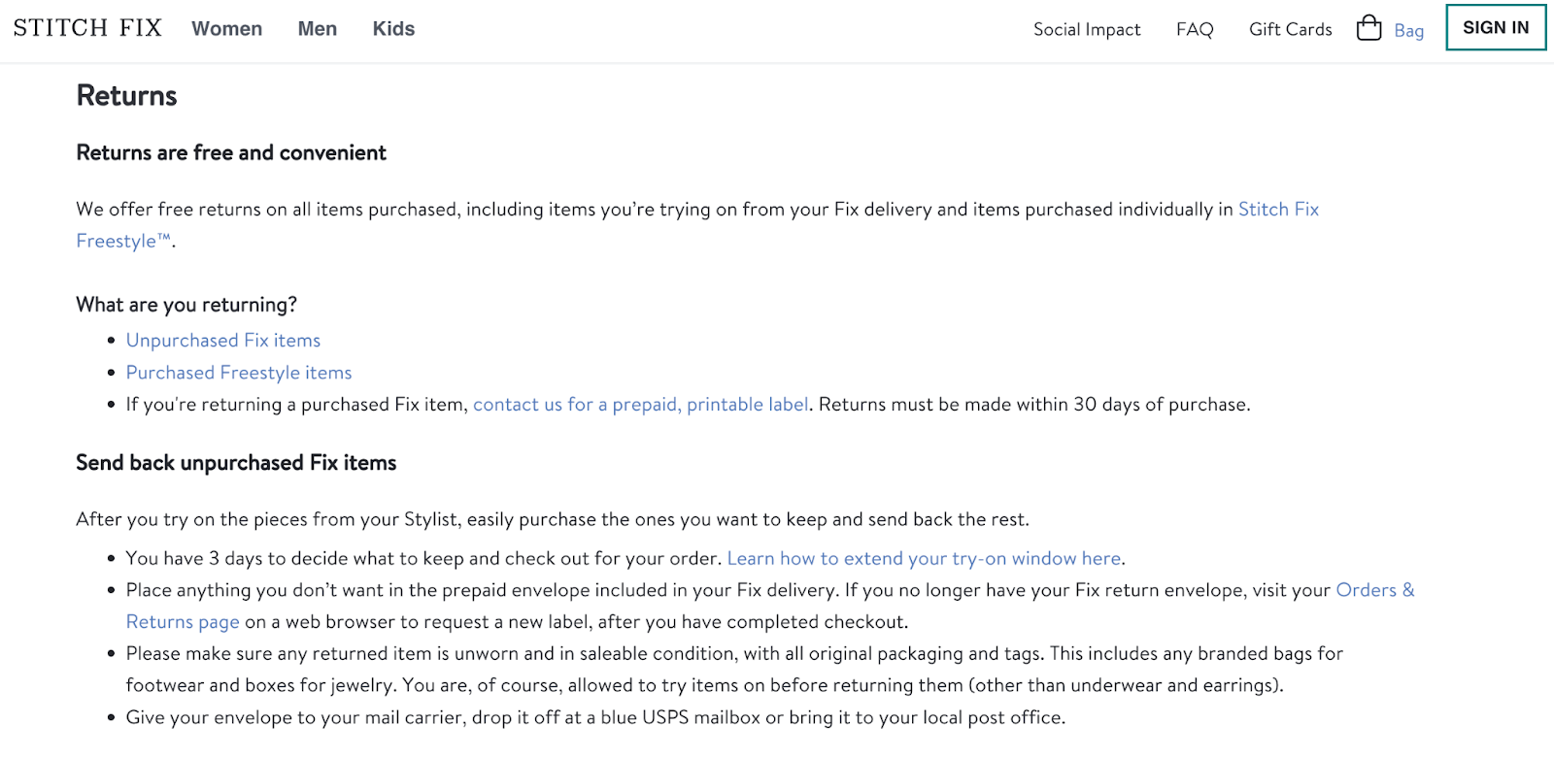
Task: Go to the Stitch Fix logo home
Action: (87, 28)
